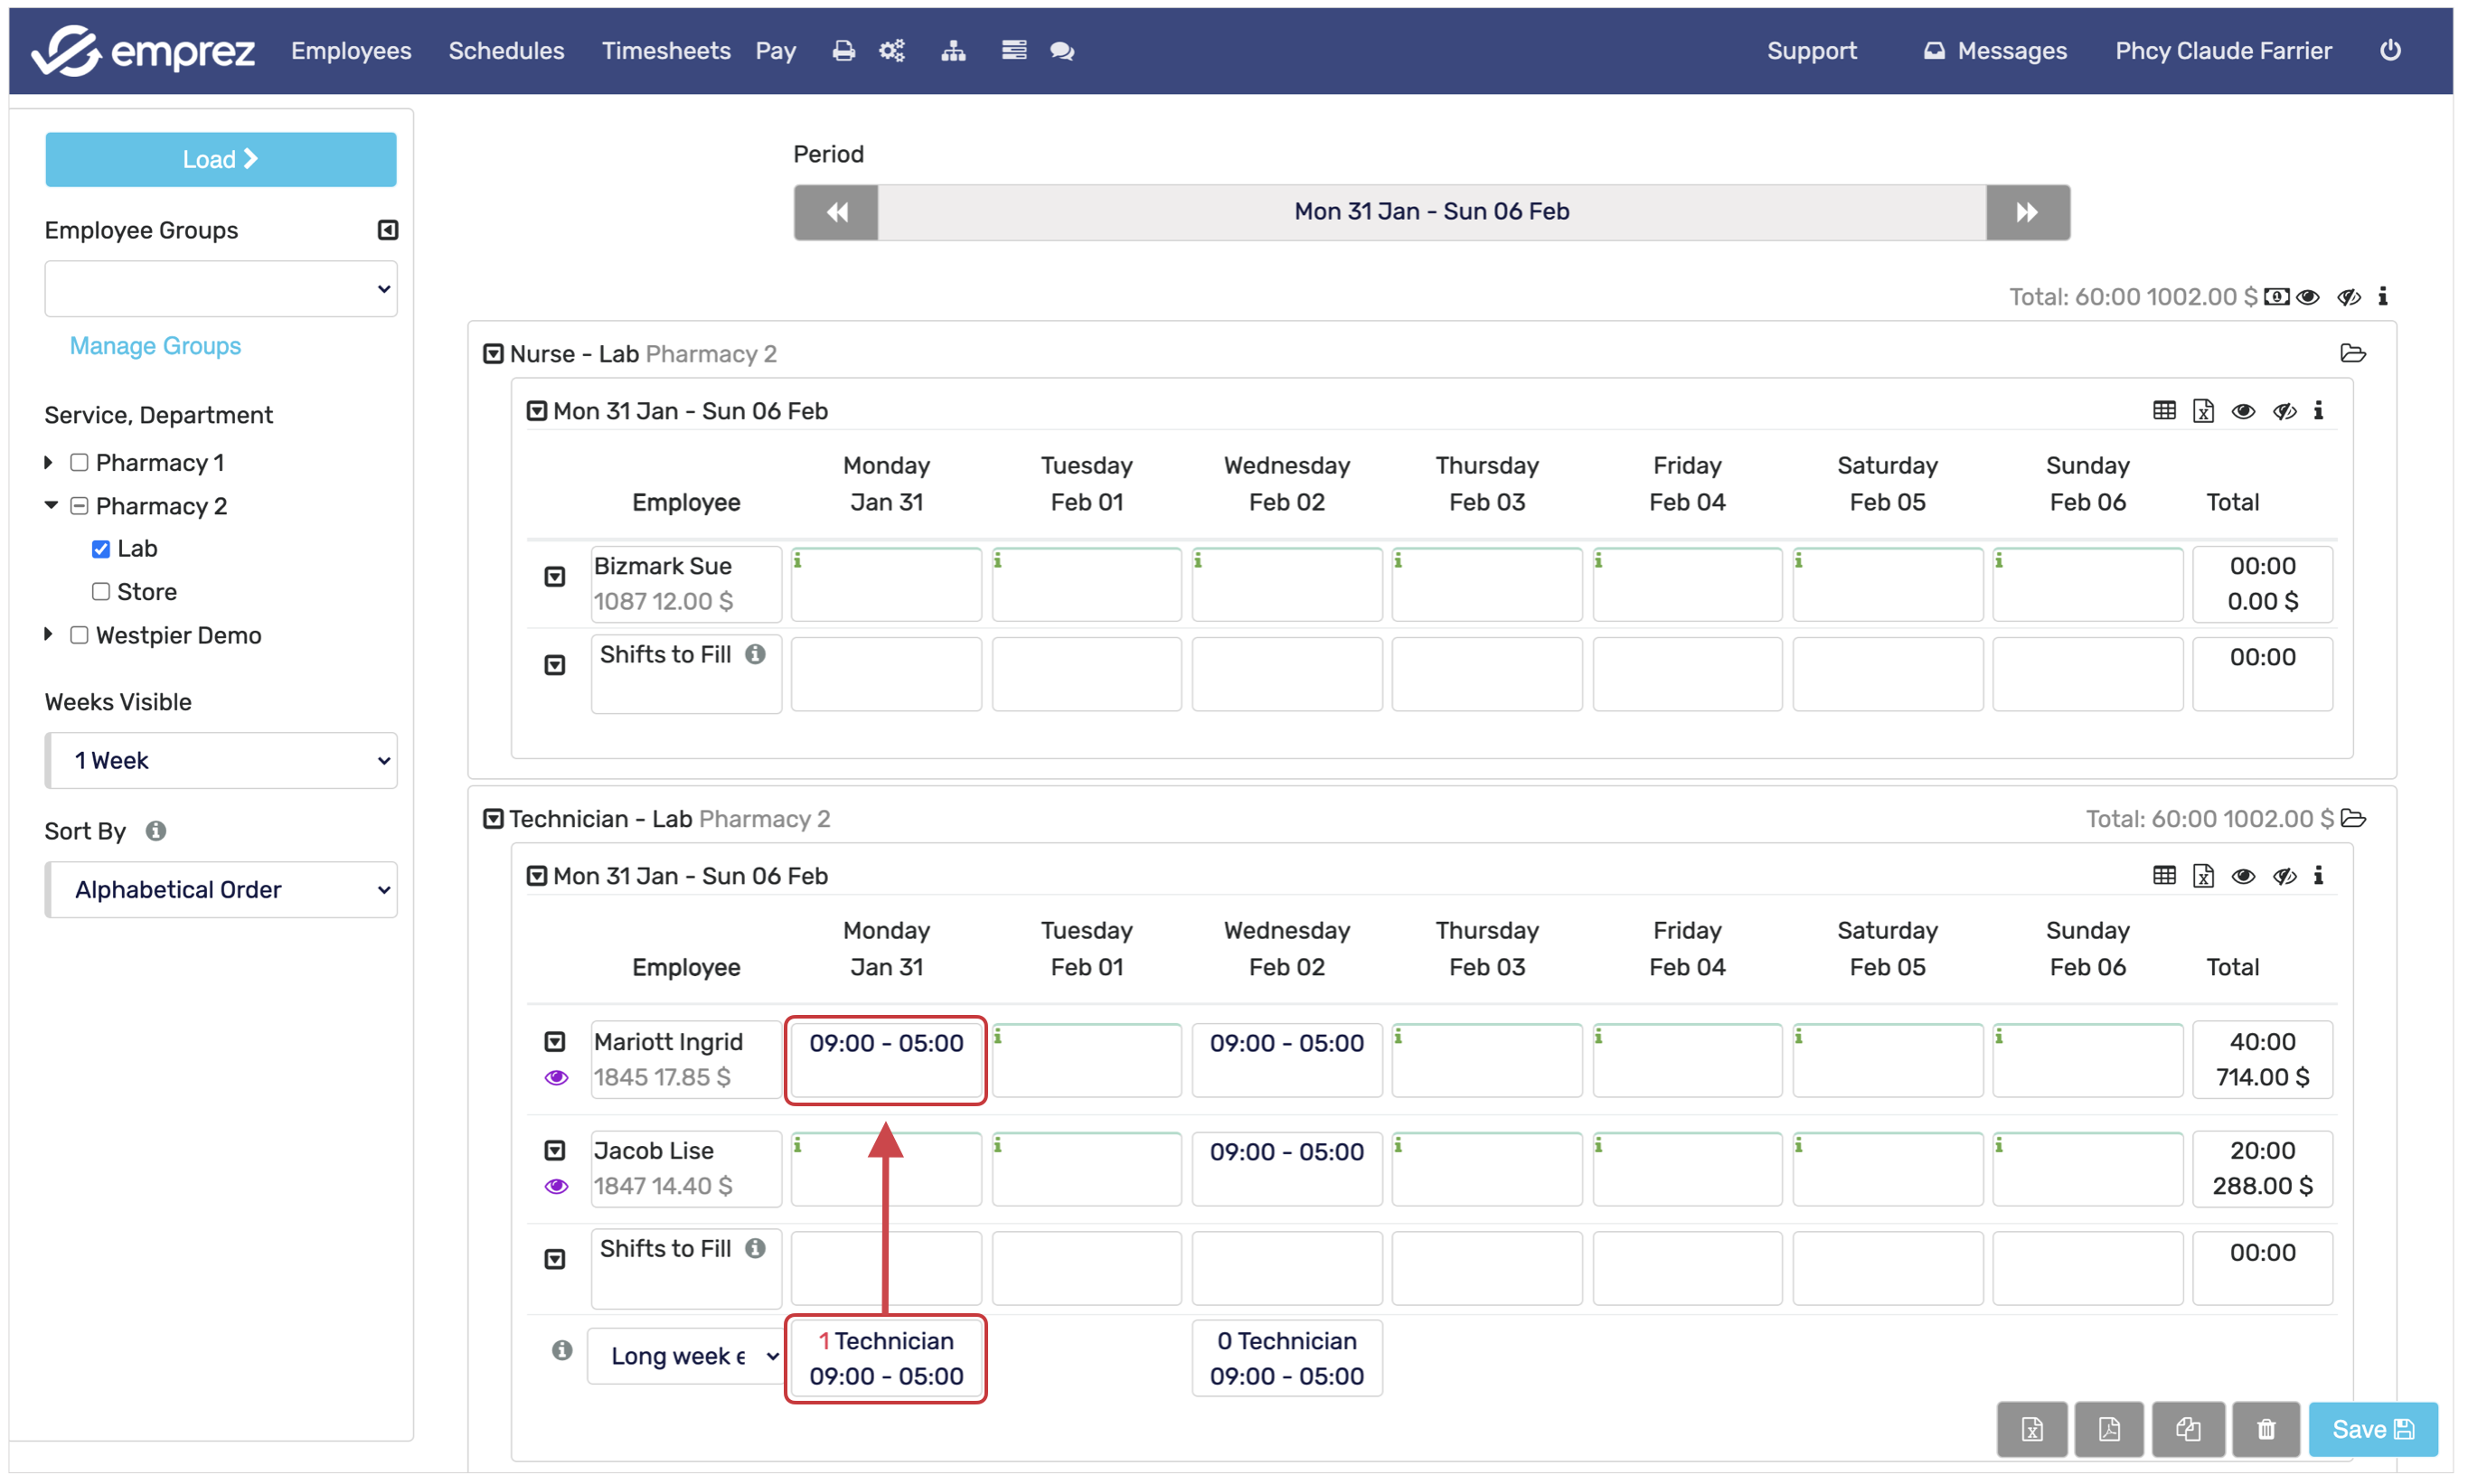Viewport: 2468px width, 1484px height.
Task: Click the power logout icon
Action: [x=2389, y=51]
